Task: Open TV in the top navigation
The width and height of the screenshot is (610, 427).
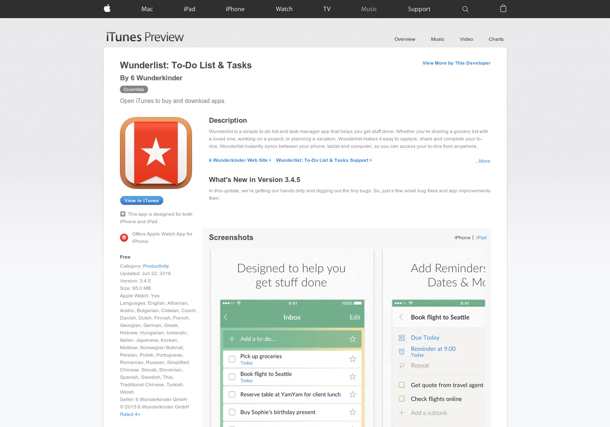Action: [x=327, y=9]
